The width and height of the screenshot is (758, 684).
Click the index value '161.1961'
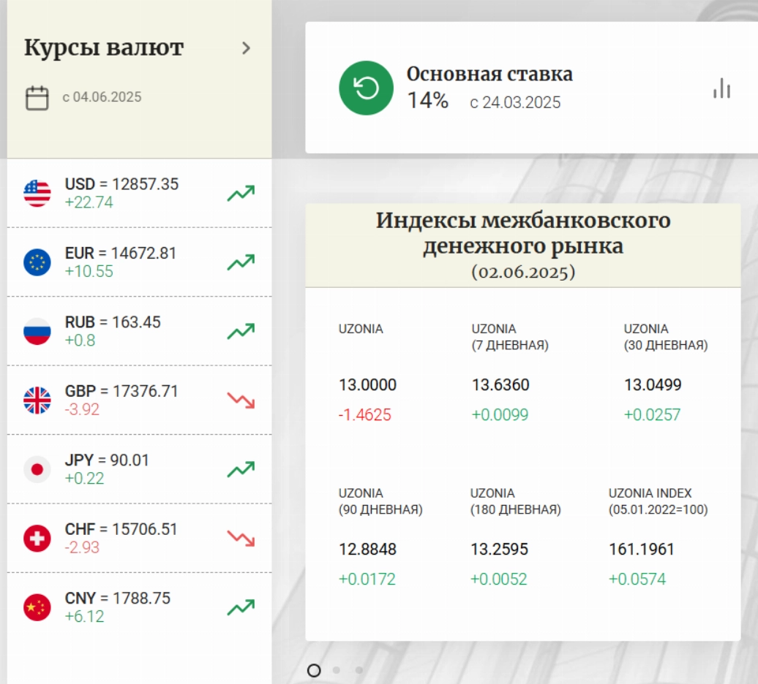pos(642,549)
